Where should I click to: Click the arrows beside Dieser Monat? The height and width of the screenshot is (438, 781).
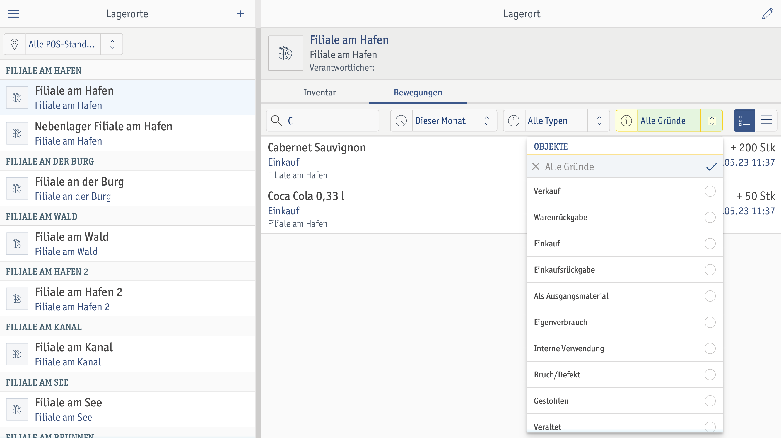point(486,121)
